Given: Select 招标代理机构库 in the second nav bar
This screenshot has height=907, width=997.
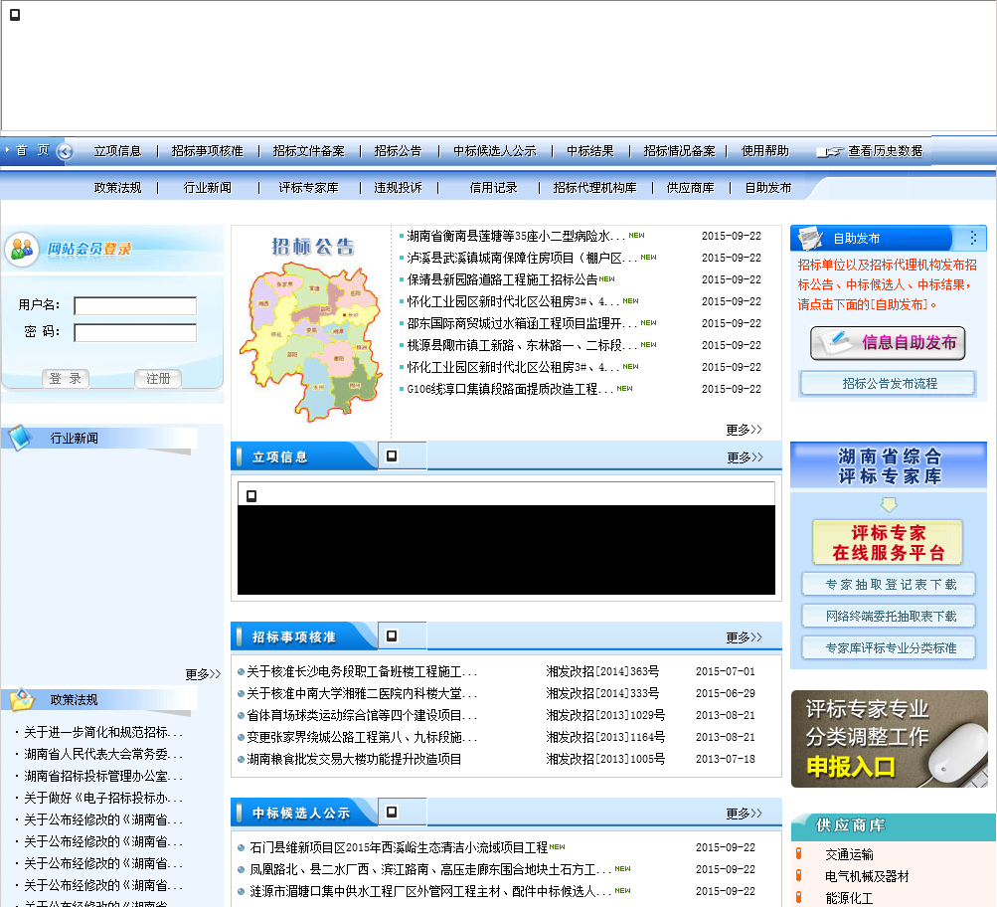Looking at the screenshot, I should (x=594, y=187).
